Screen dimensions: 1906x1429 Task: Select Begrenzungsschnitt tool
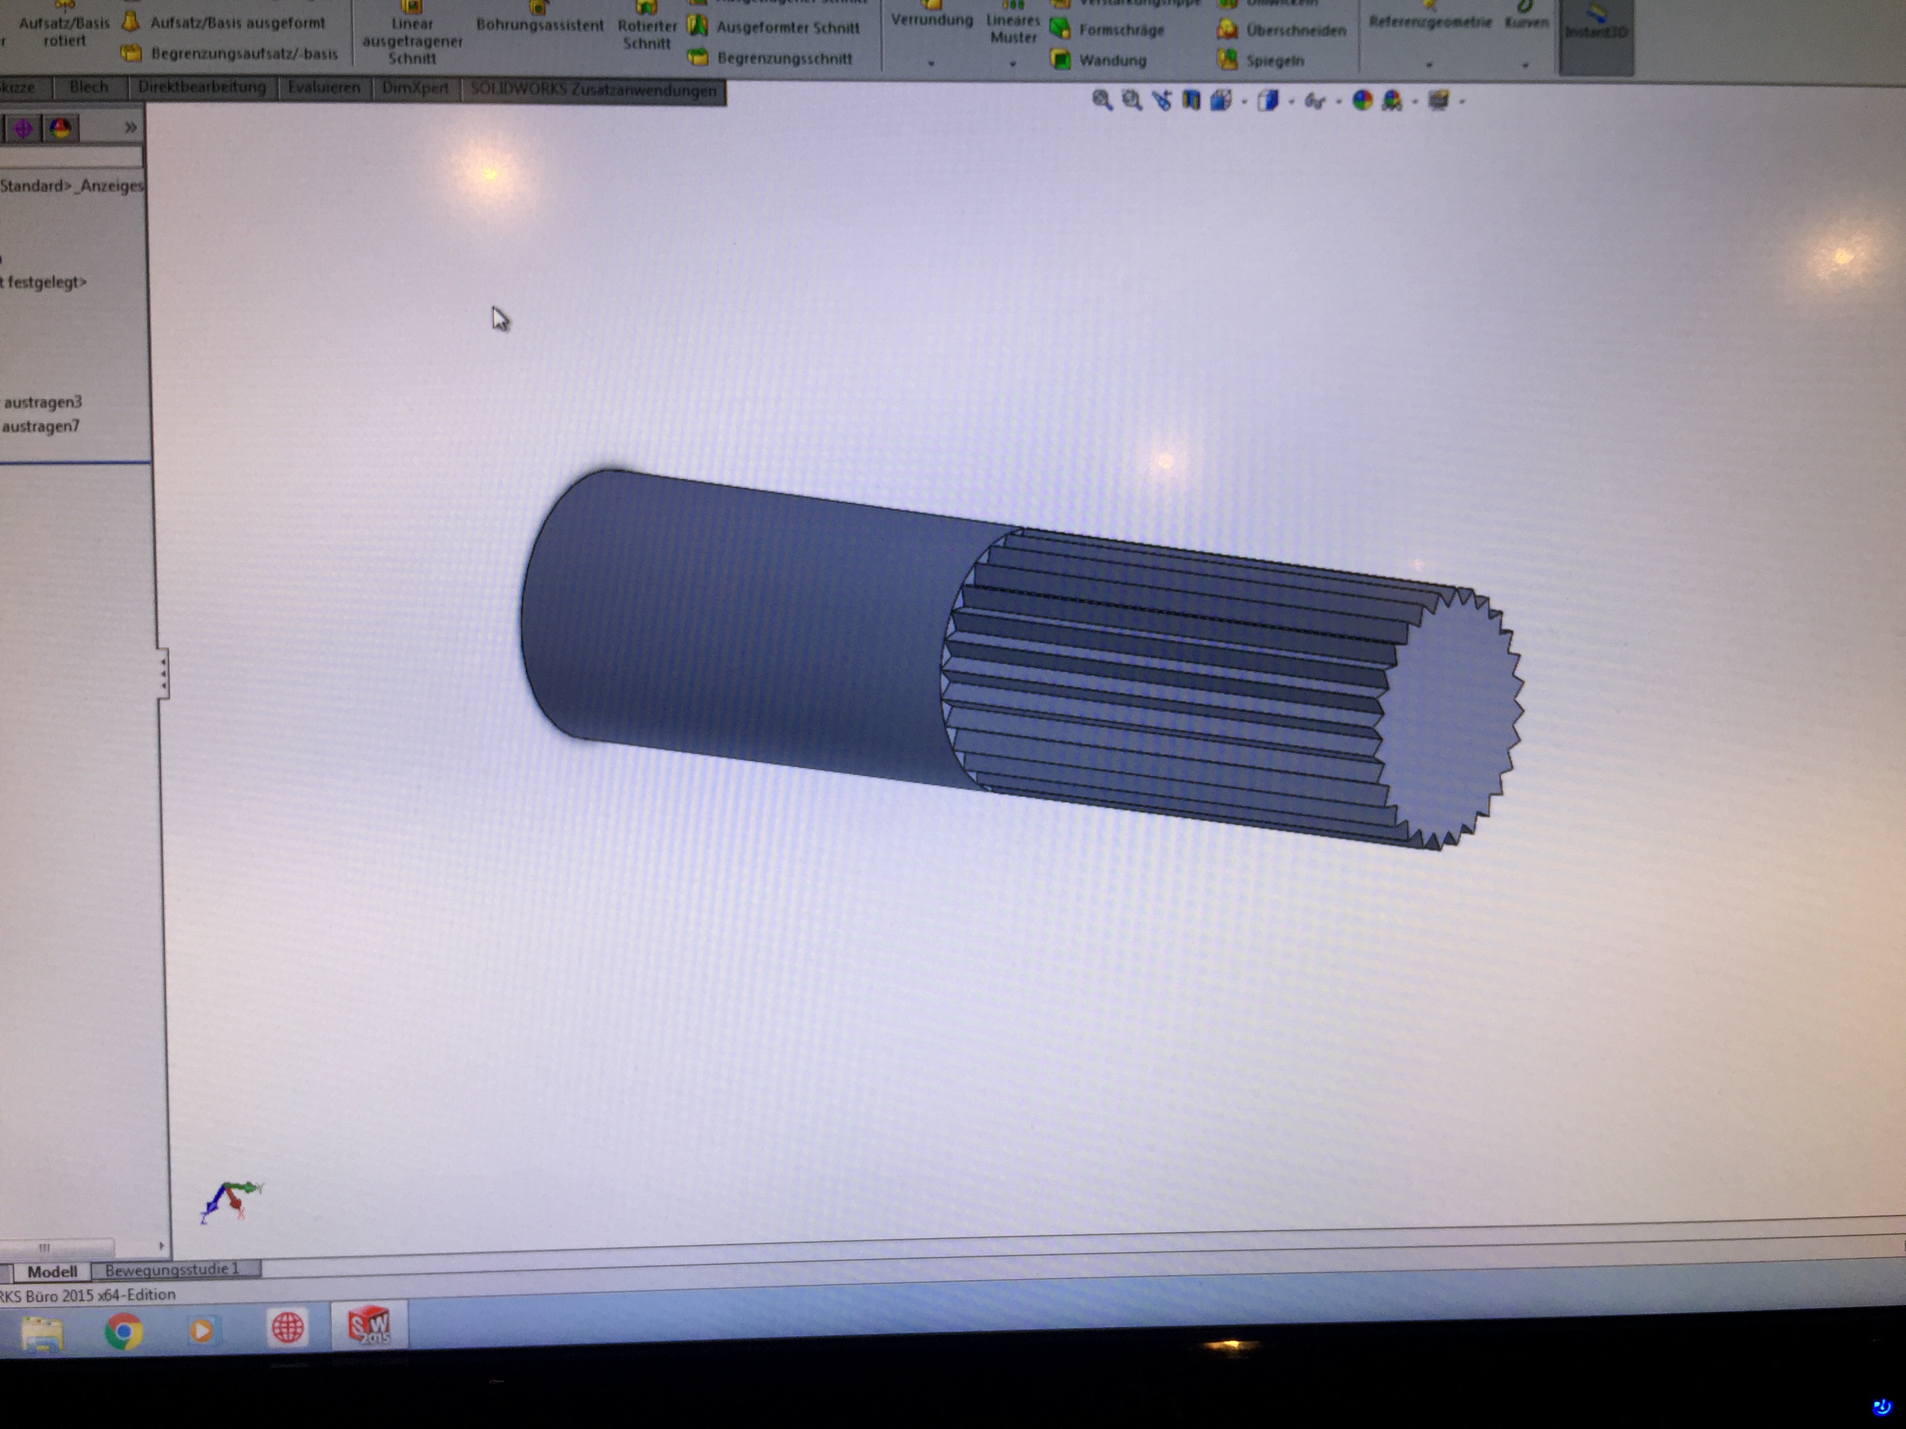[x=771, y=58]
